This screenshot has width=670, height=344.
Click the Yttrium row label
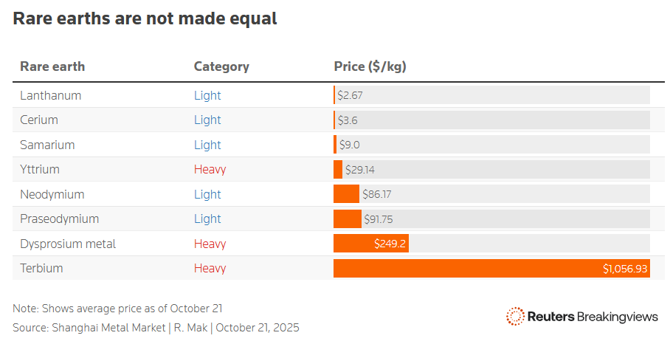click(x=40, y=169)
